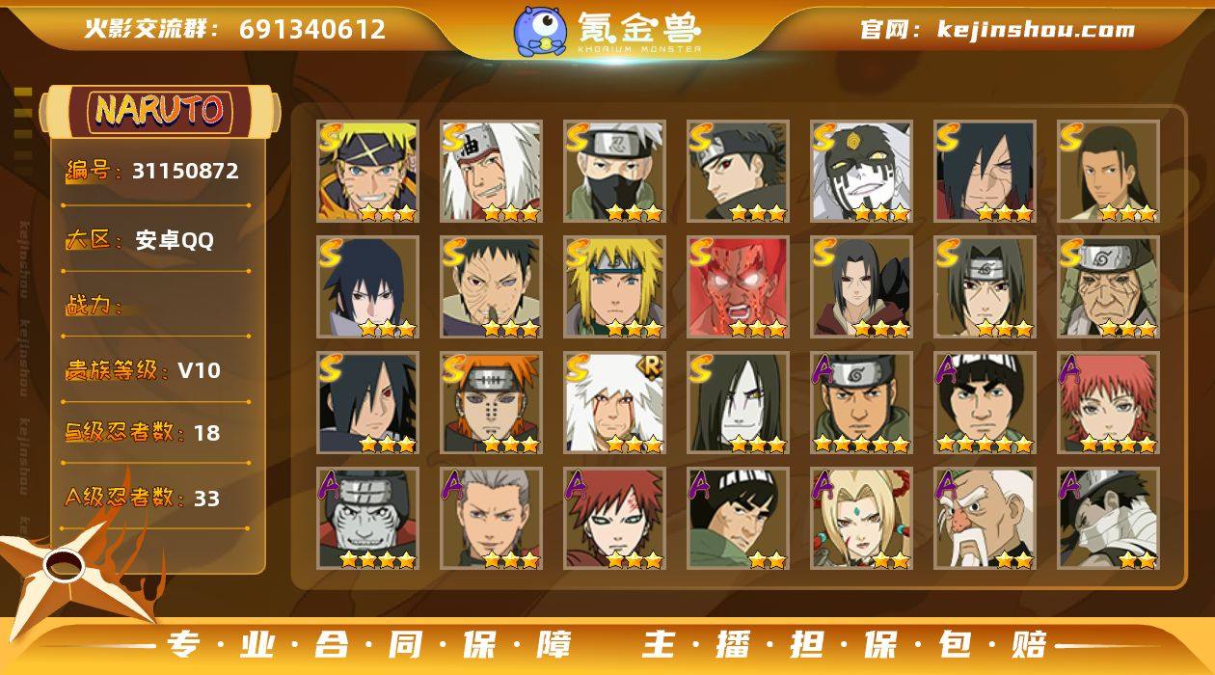Click the account number 31150872
Image resolution: width=1215 pixels, height=675 pixels.
pyautogui.click(x=185, y=172)
